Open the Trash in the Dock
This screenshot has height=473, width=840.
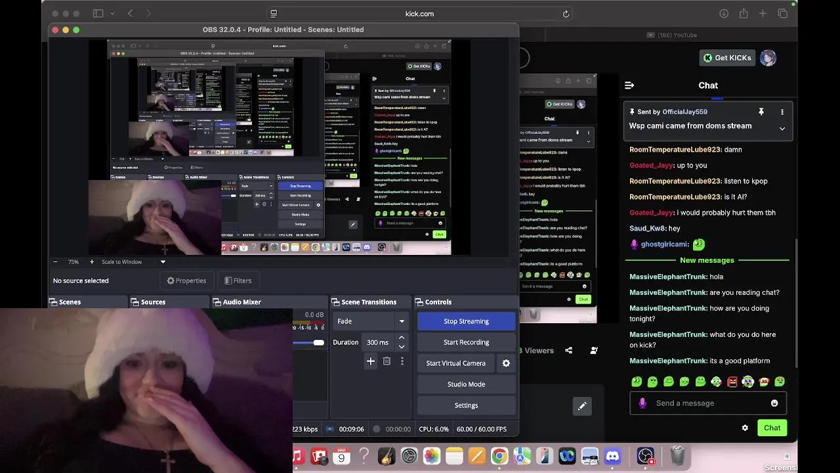pyautogui.click(x=678, y=456)
